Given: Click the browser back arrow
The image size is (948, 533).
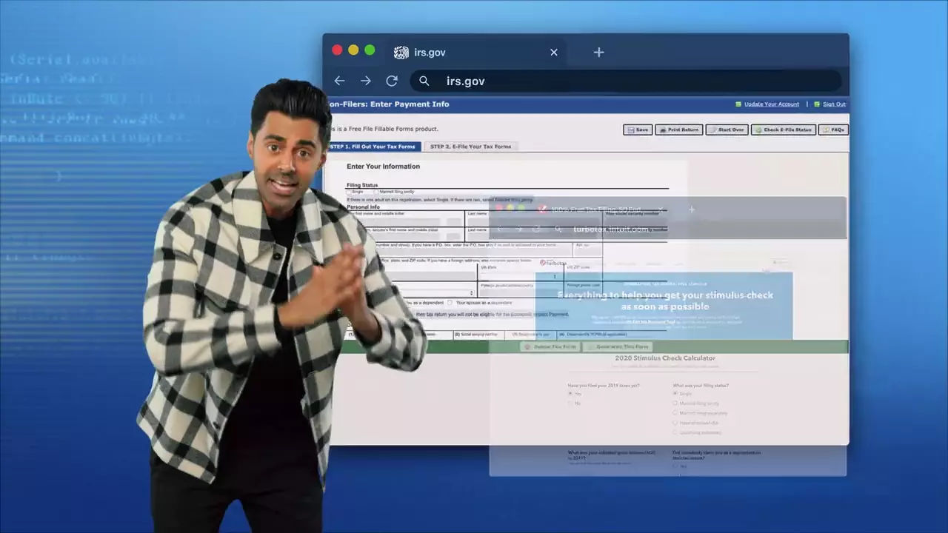Looking at the screenshot, I should pos(339,81).
